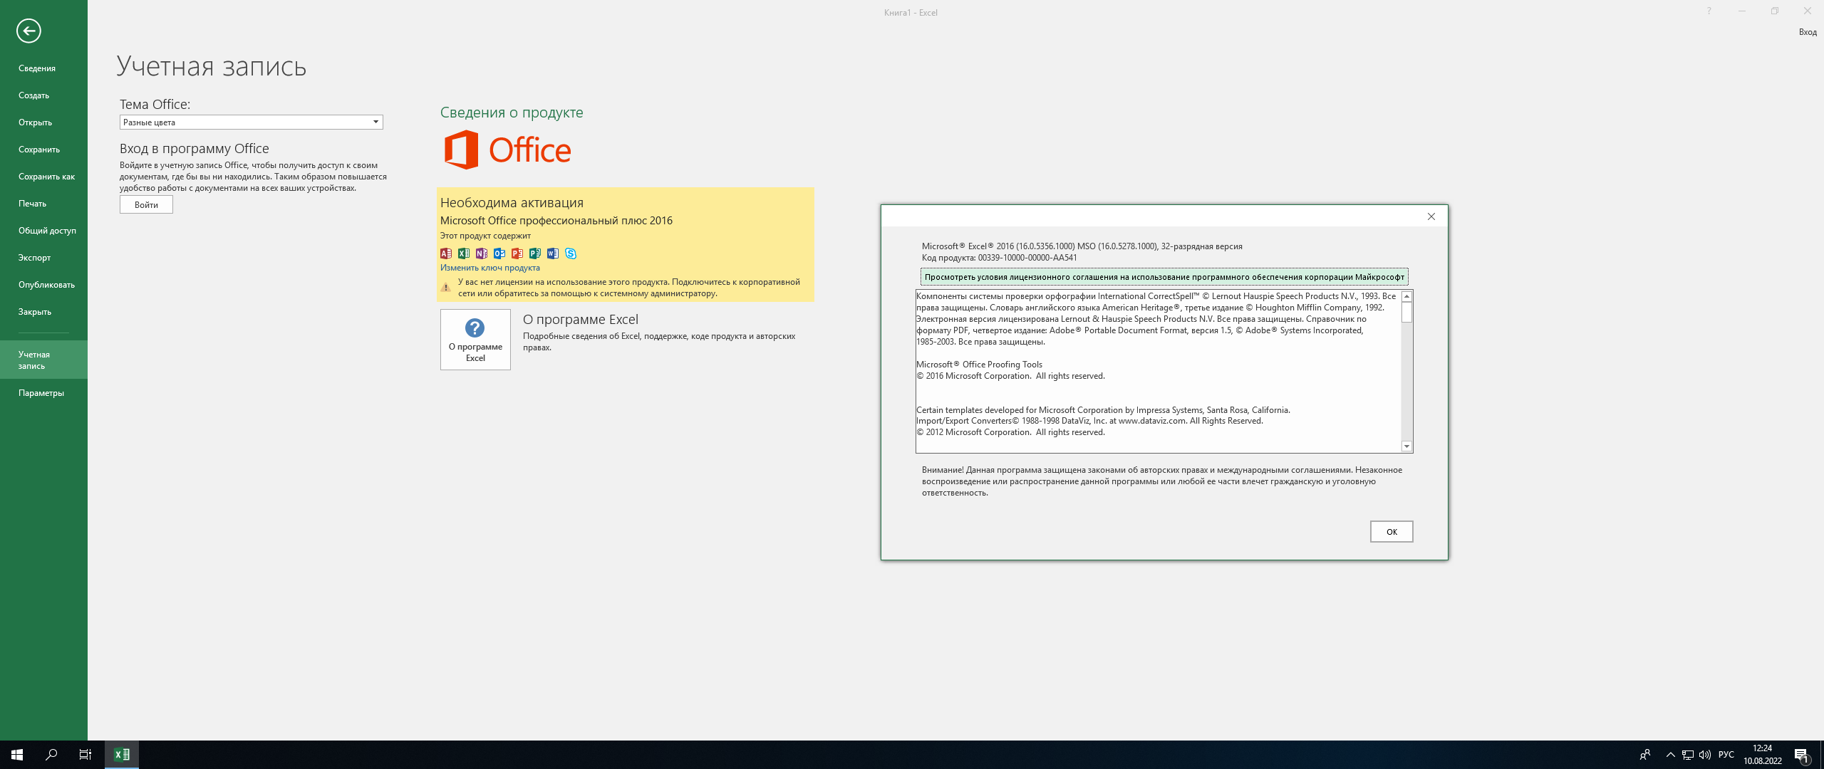Click Microsoft Office Proofing Tools text
1824x769 pixels.
point(979,365)
